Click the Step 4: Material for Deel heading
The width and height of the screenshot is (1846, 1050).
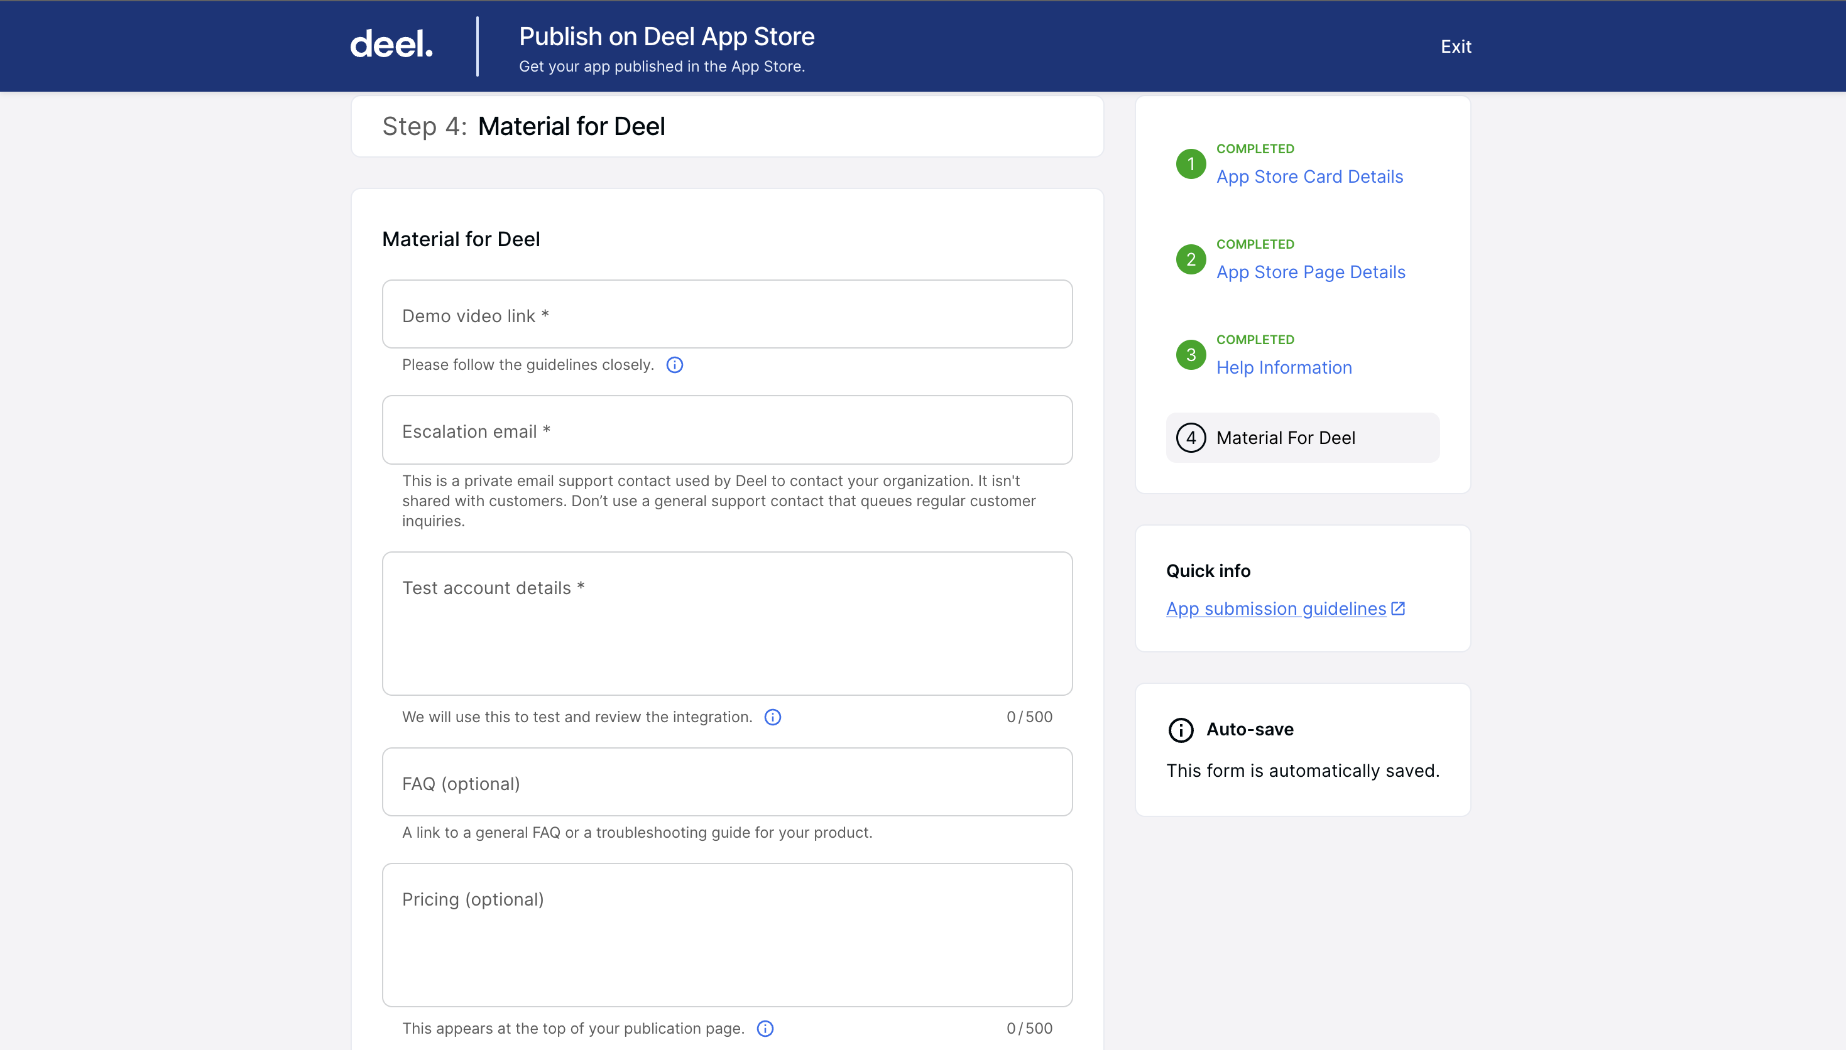point(524,126)
